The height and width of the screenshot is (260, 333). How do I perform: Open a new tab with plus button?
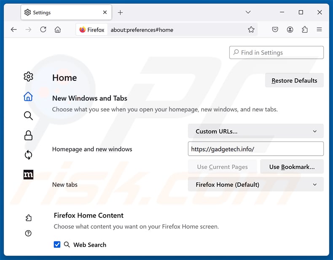120,13
